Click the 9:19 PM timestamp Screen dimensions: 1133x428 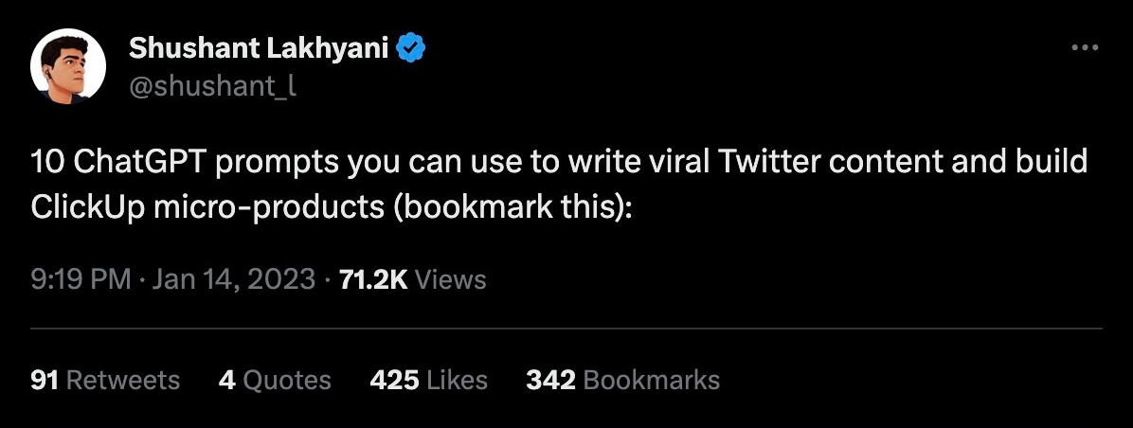(x=80, y=279)
